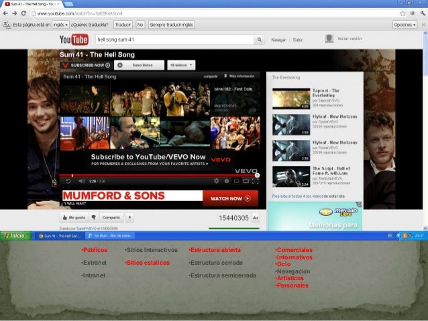Image resolution: width=428 pixels, height=321 pixels.
Task: Like the video with Me gusta
Action: [x=74, y=218]
